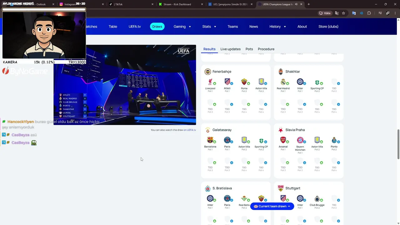Select the Barcelona crest in Galatasaray's card
400x225 pixels.
[x=210, y=140]
